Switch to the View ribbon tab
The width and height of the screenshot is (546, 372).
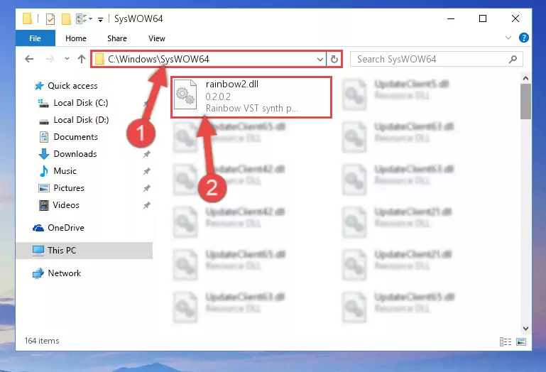coord(157,38)
